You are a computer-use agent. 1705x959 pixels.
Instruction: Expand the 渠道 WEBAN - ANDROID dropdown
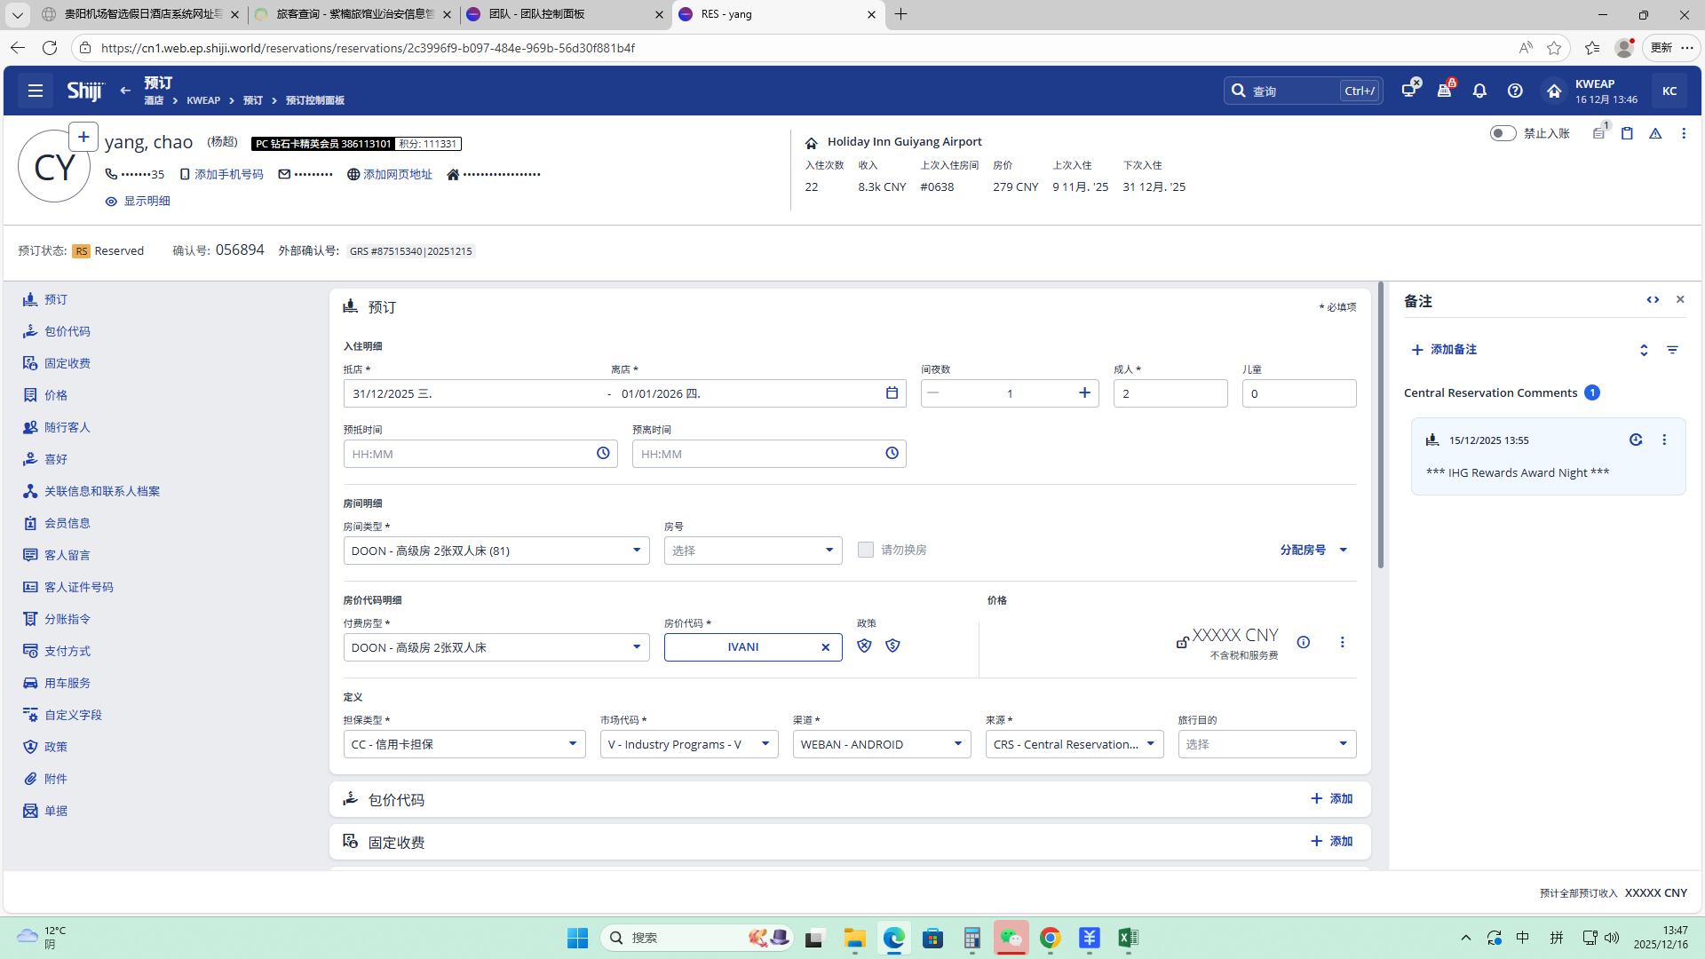(957, 744)
